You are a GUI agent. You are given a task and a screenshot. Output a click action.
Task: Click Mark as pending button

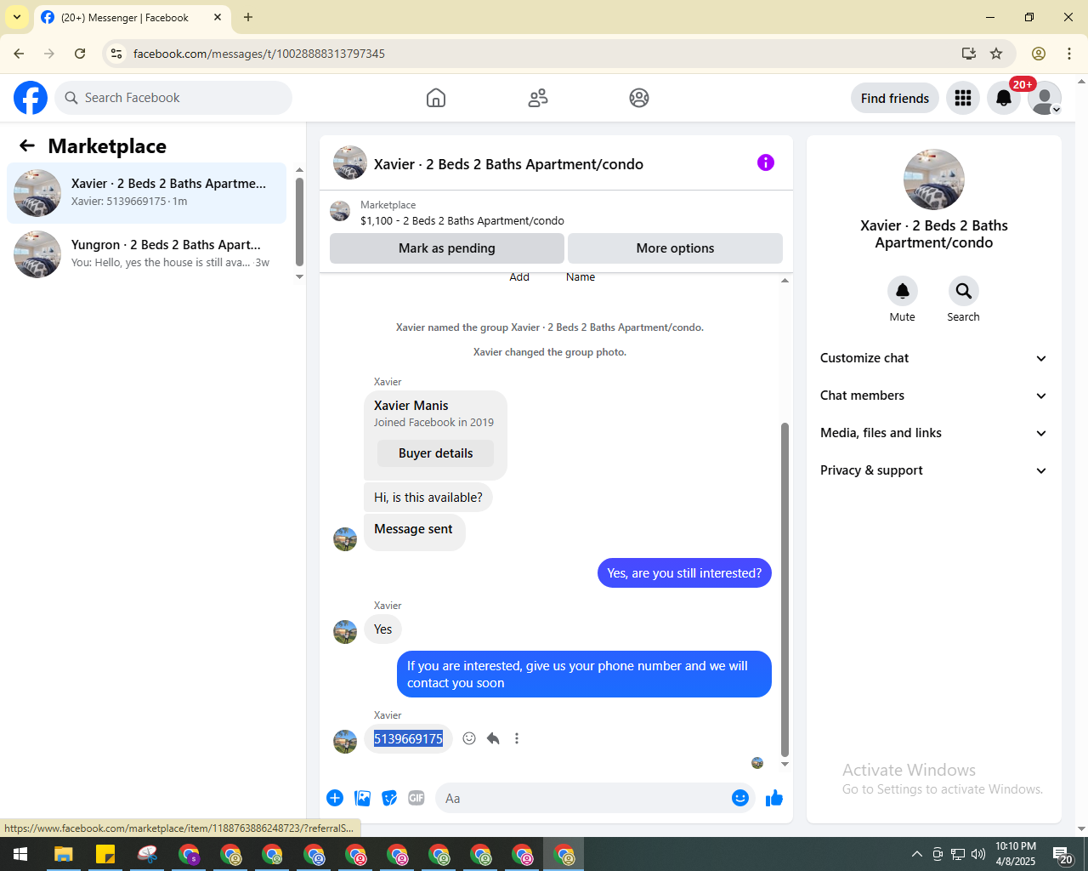pyautogui.click(x=447, y=248)
